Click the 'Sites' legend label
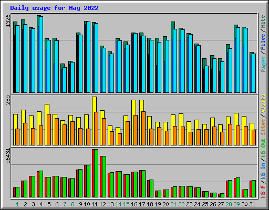The width and height of the screenshot is (269, 210). coord(263,127)
